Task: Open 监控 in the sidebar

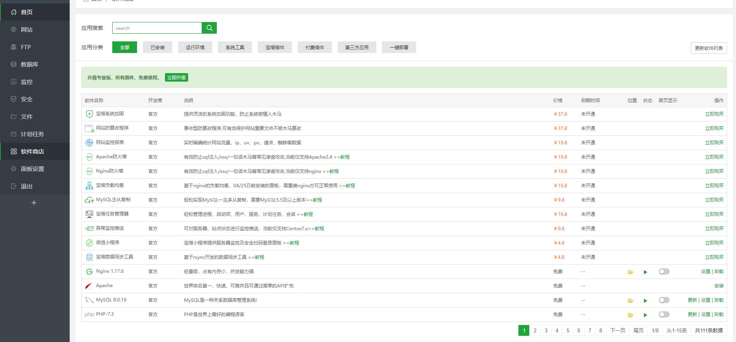Action: [35, 82]
